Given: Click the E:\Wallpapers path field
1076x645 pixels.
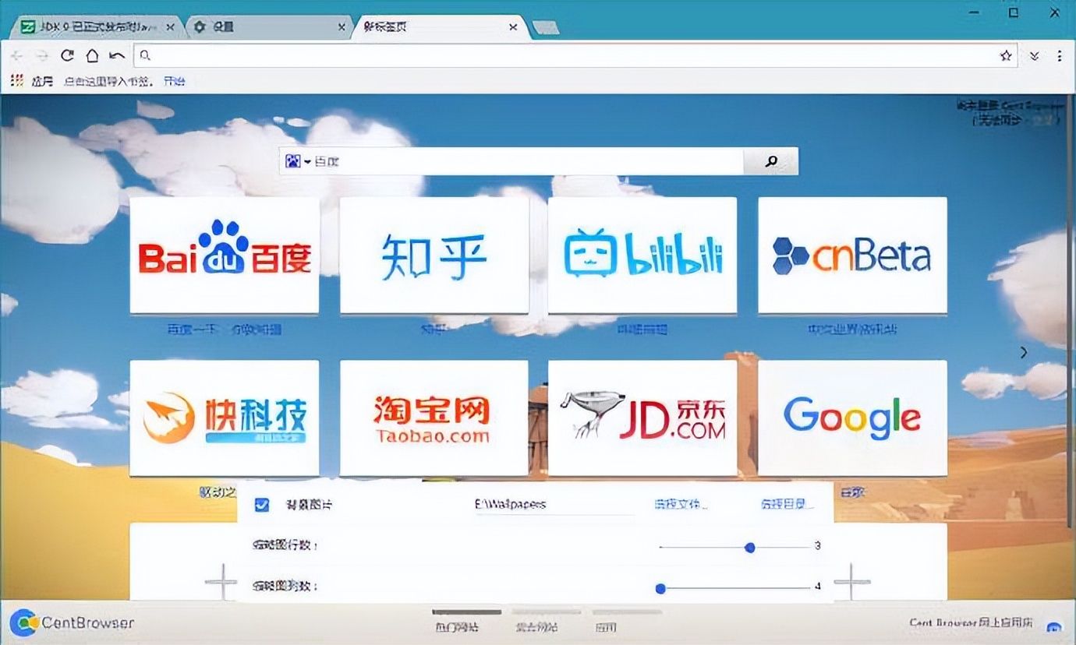Looking at the screenshot, I should 554,505.
